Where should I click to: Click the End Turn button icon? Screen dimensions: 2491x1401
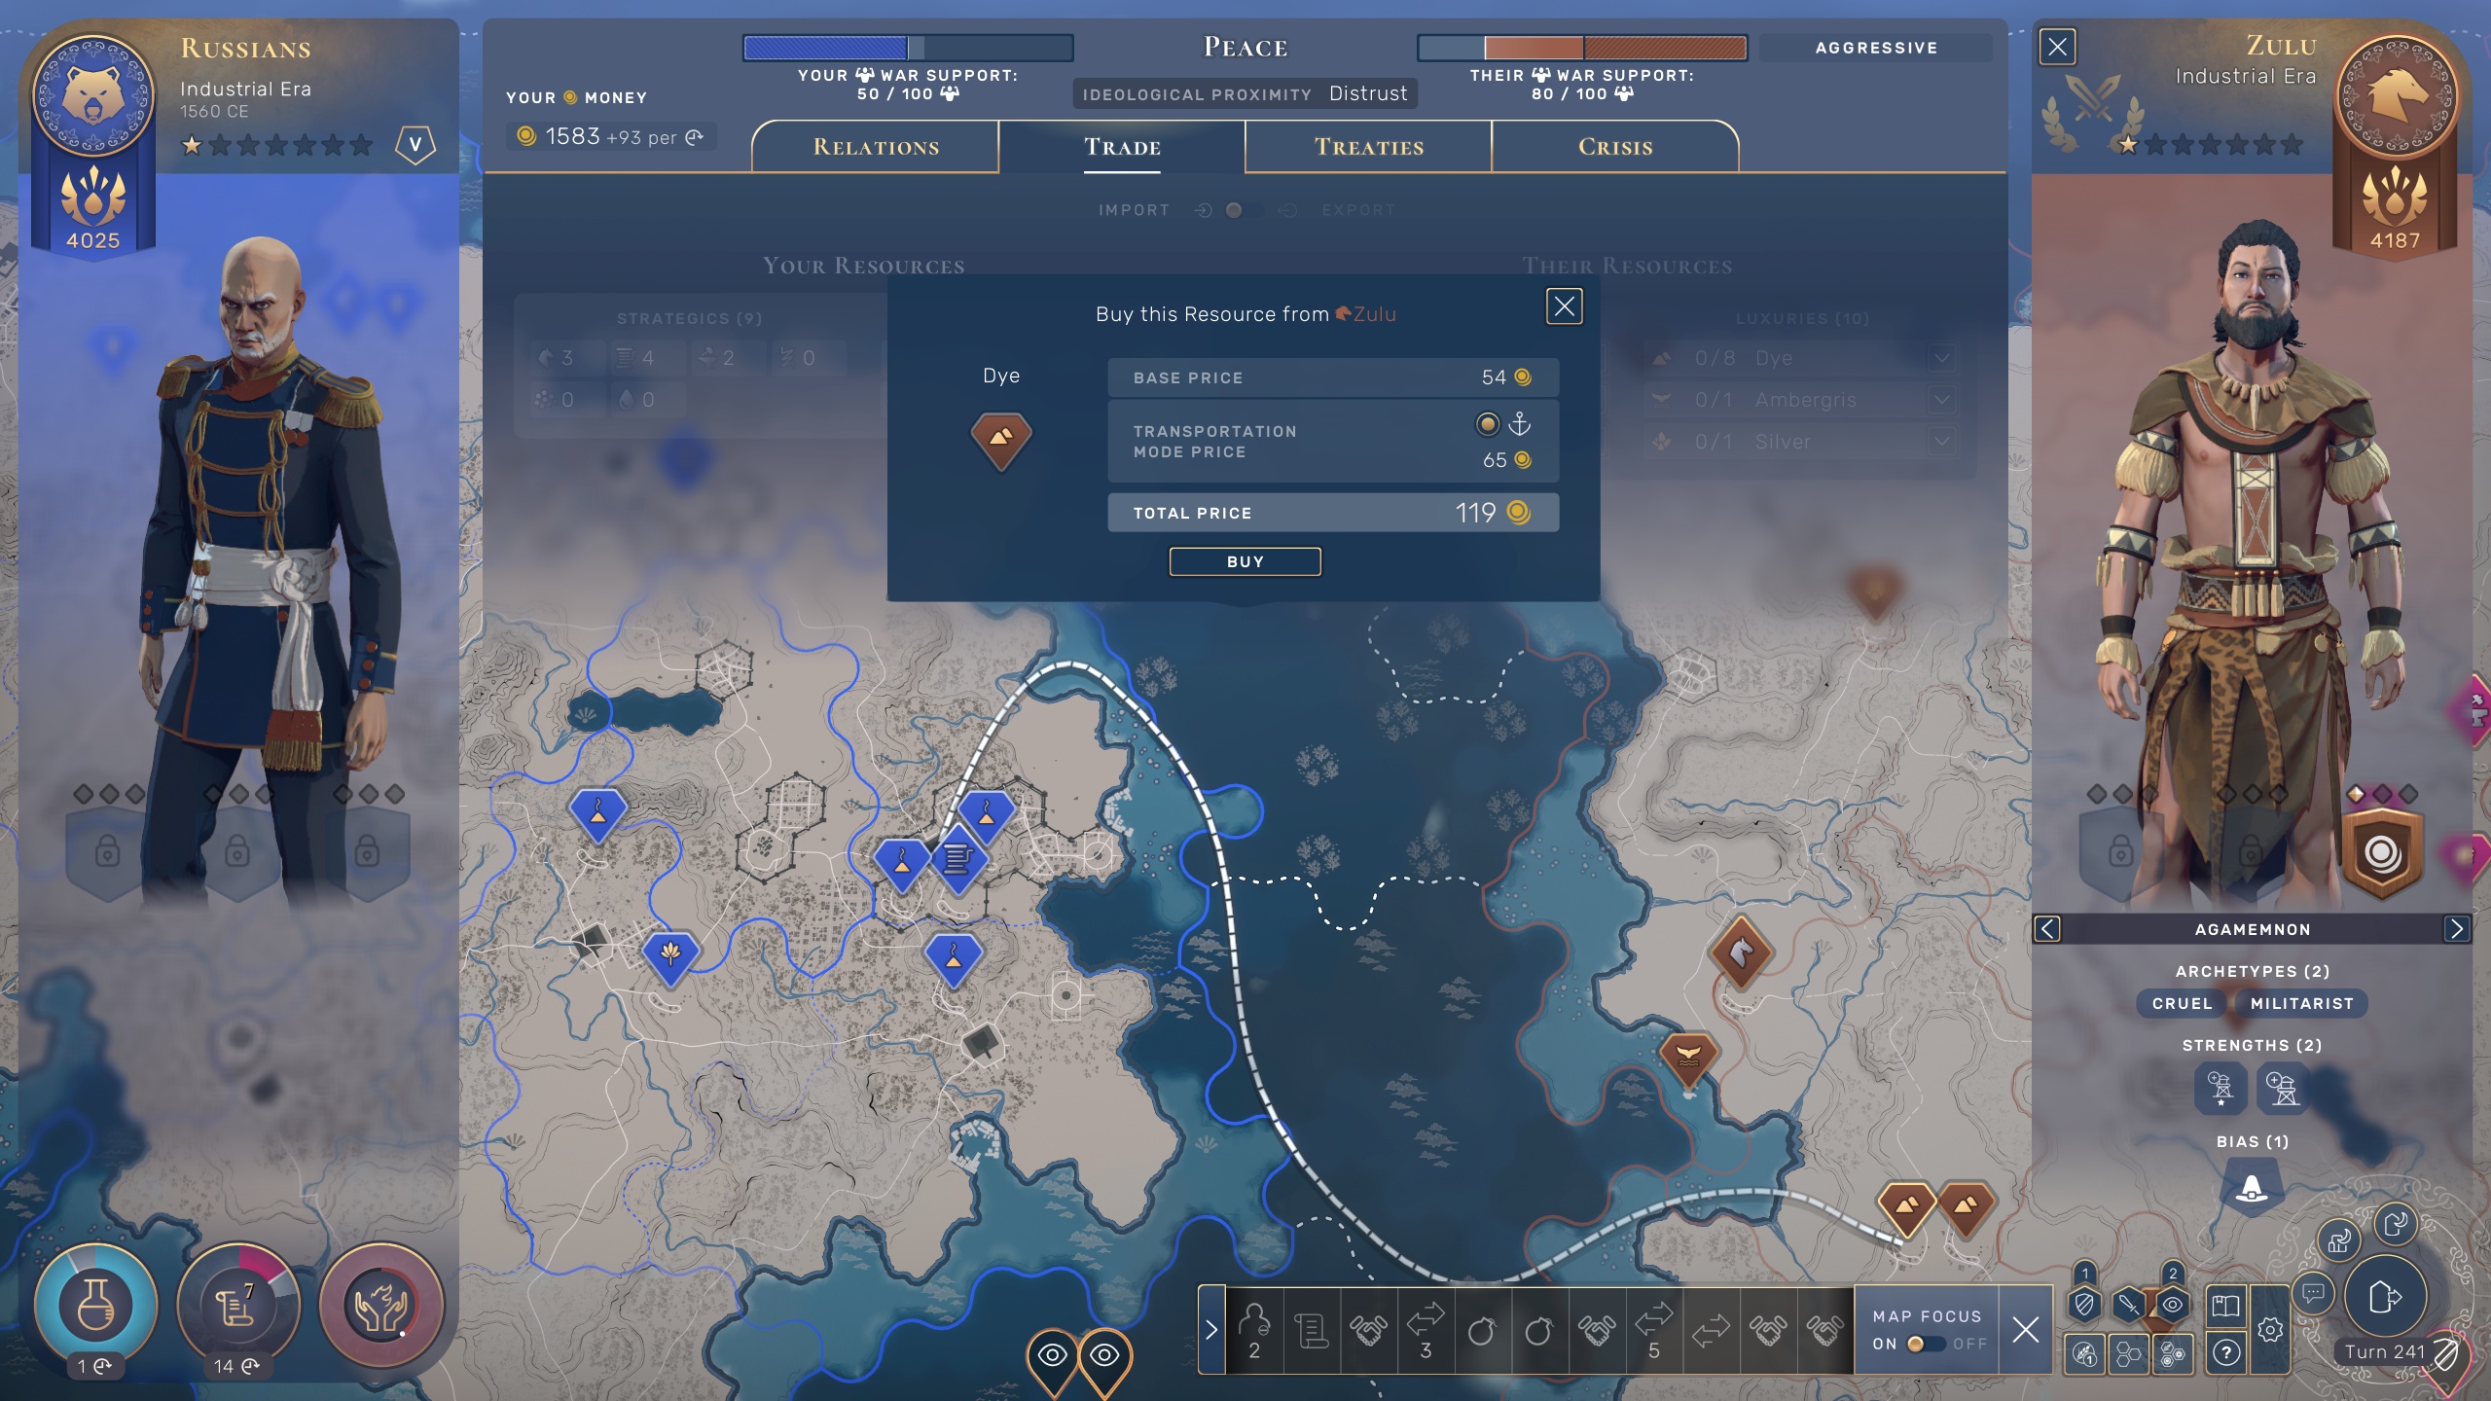point(2385,1297)
